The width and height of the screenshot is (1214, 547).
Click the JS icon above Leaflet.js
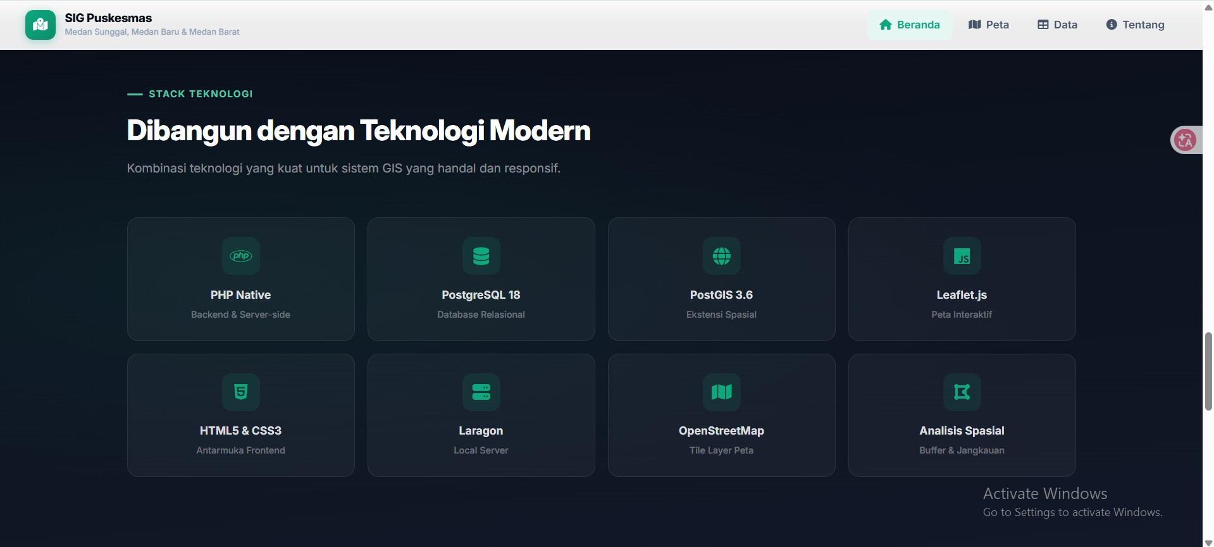pyautogui.click(x=962, y=256)
